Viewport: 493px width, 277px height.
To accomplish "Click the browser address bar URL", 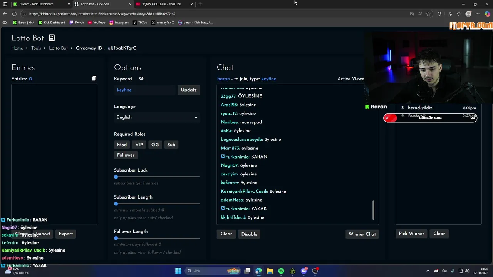I will coord(102,14).
